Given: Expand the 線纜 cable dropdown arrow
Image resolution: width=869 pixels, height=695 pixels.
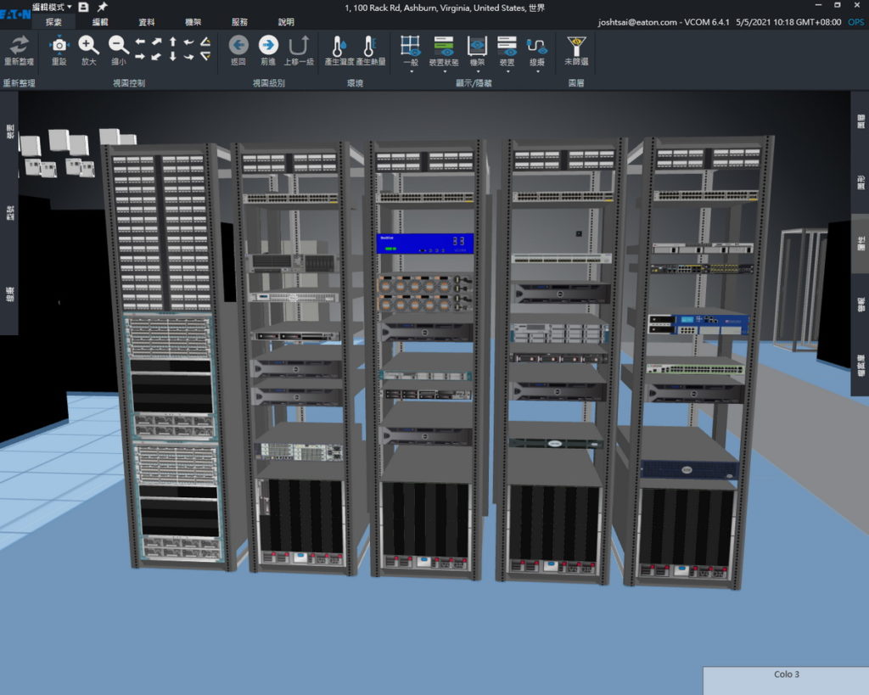Looking at the screenshot, I should [x=537, y=72].
